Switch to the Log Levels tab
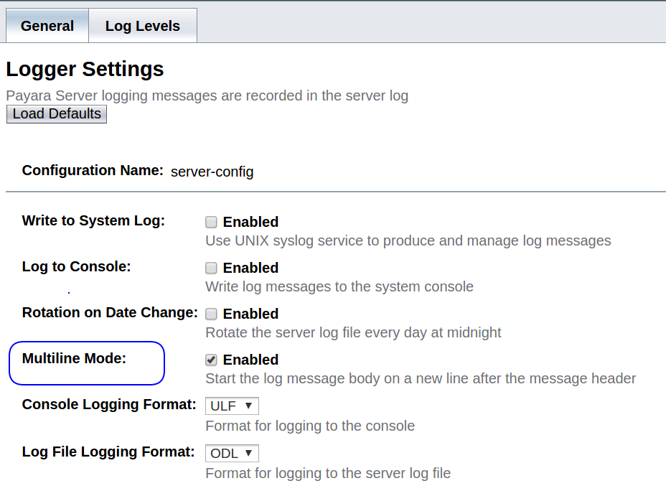Viewport: 666px width, 491px height. (142, 25)
